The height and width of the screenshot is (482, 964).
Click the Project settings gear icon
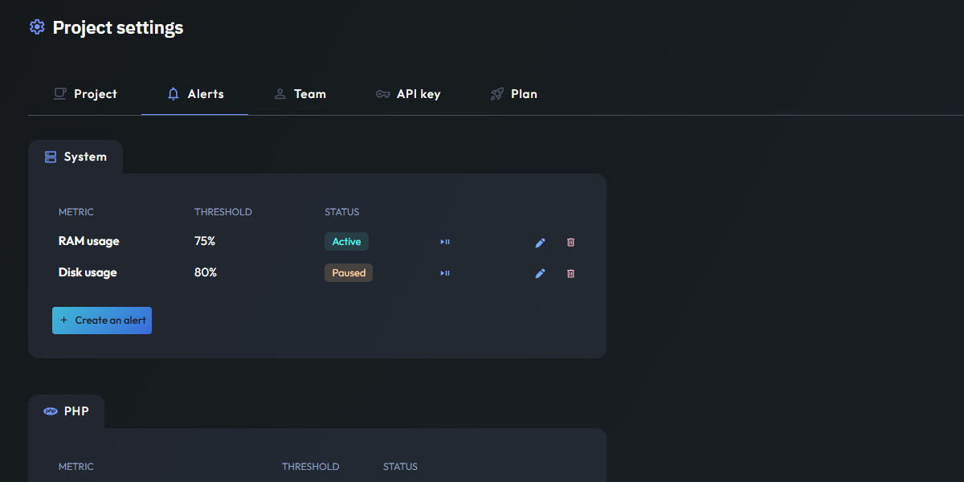pos(36,27)
